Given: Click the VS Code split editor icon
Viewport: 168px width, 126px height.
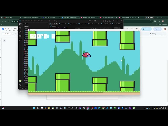Looking at the screenshot, I should (x=119, y=24).
